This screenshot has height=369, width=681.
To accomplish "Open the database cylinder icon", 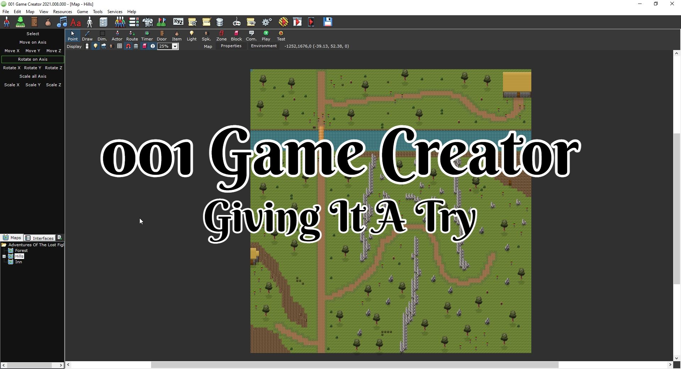I will [220, 22].
